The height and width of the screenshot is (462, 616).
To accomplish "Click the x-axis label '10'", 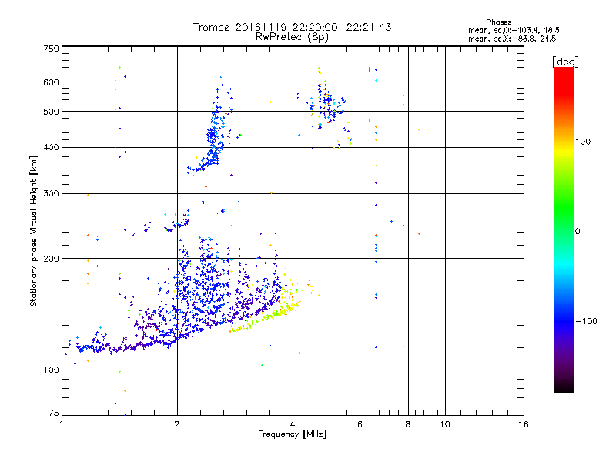I will click(x=445, y=424).
